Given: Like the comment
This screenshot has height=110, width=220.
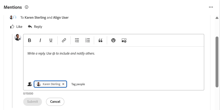Looking at the screenshot, I should pyautogui.click(x=16, y=27).
